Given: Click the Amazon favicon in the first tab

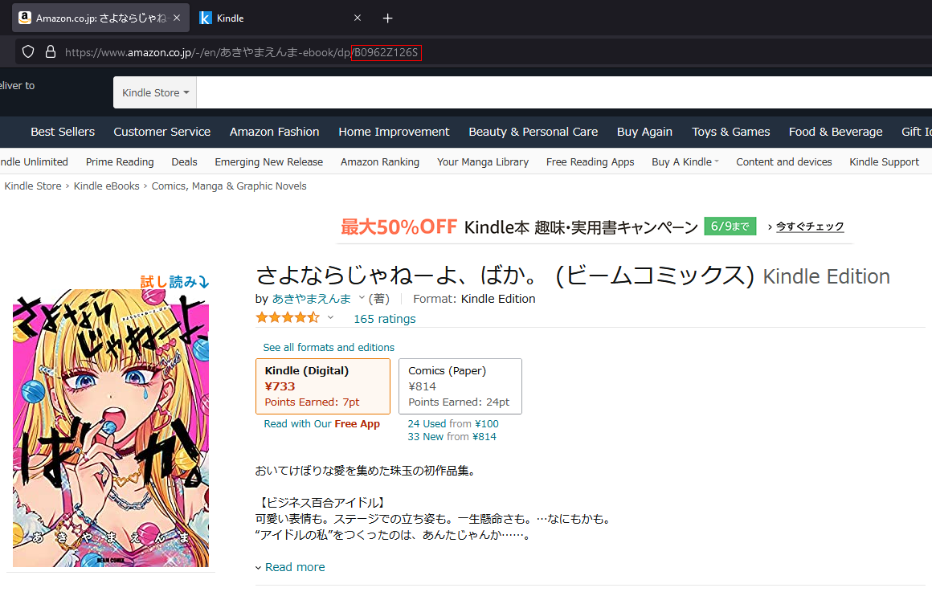Looking at the screenshot, I should click(x=25, y=18).
